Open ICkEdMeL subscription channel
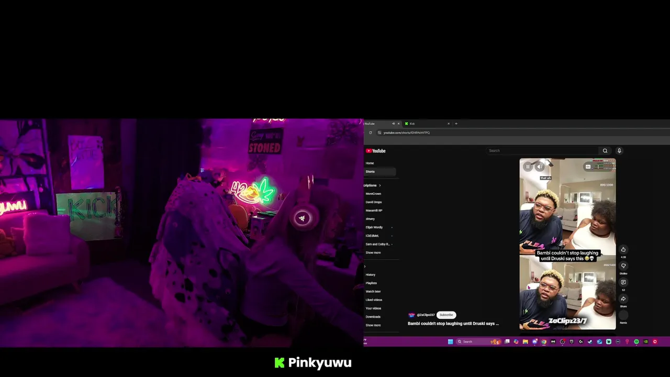Screen dimensions: 670x377 pyautogui.click(x=372, y=236)
